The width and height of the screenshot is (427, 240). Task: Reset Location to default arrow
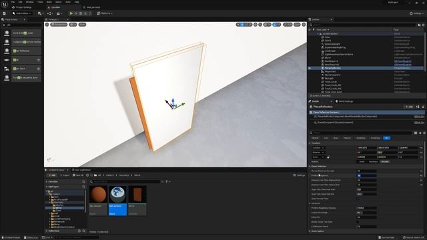click(421, 148)
